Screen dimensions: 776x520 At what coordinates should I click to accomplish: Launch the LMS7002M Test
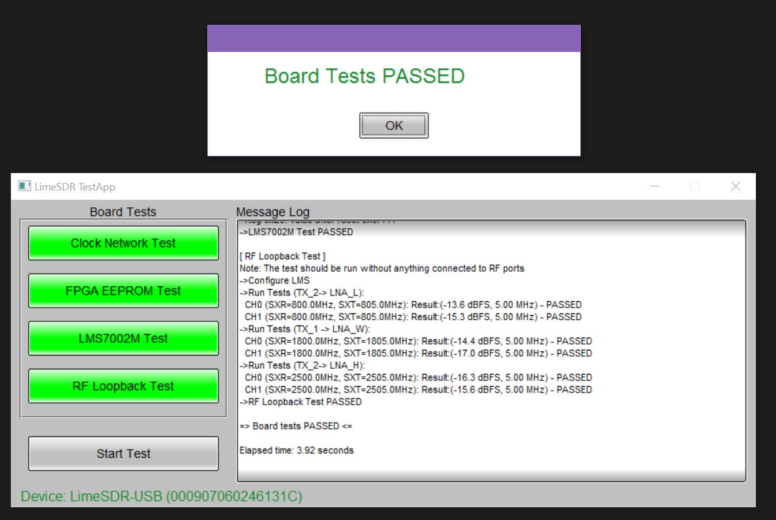tap(123, 338)
